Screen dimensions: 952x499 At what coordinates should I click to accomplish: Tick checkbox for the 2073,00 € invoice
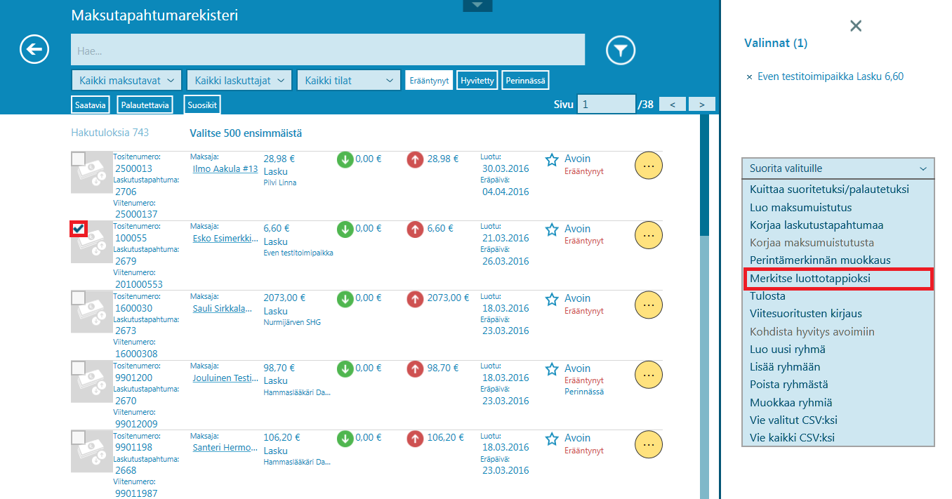[x=79, y=298]
